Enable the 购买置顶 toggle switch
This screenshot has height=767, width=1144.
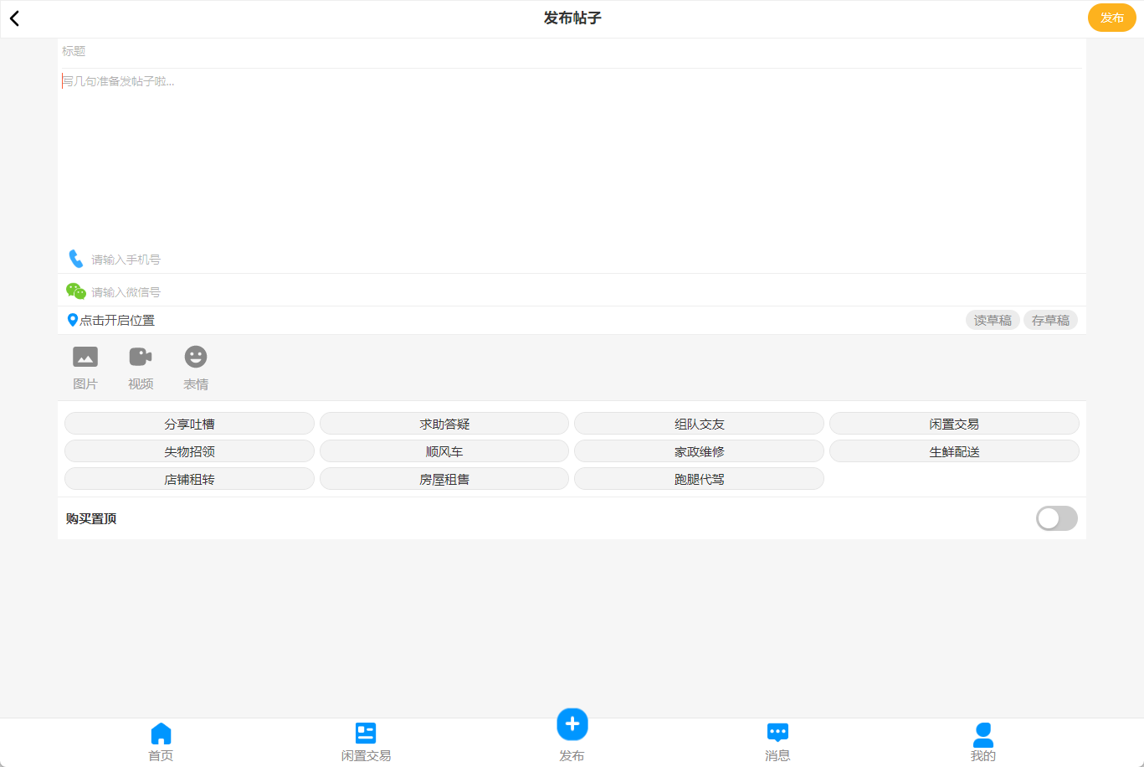pos(1056,518)
